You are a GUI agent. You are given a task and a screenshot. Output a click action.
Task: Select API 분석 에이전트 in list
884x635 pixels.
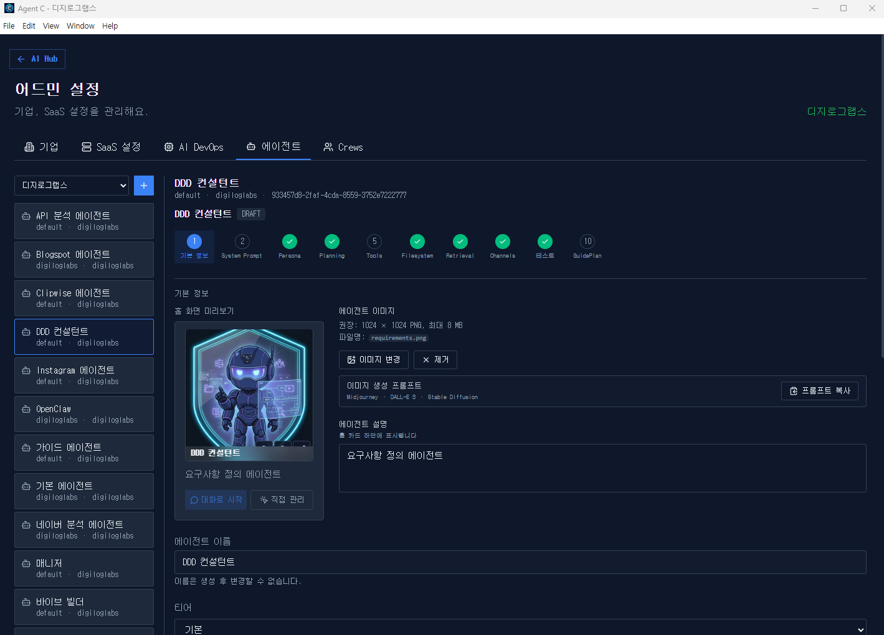tap(84, 221)
